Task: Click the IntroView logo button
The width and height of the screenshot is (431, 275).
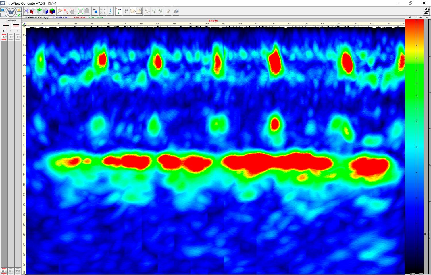Action: click(11, 12)
